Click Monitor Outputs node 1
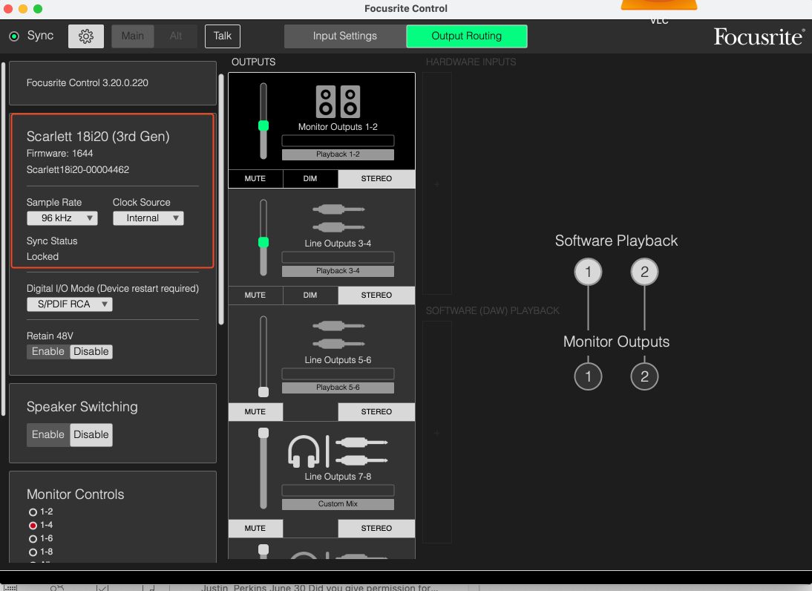The width and height of the screenshot is (812, 591). (588, 376)
